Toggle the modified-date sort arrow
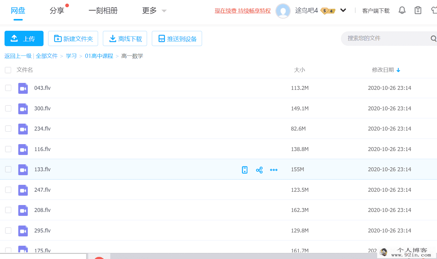Screen dimensions: 437x259 tap(398, 70)
